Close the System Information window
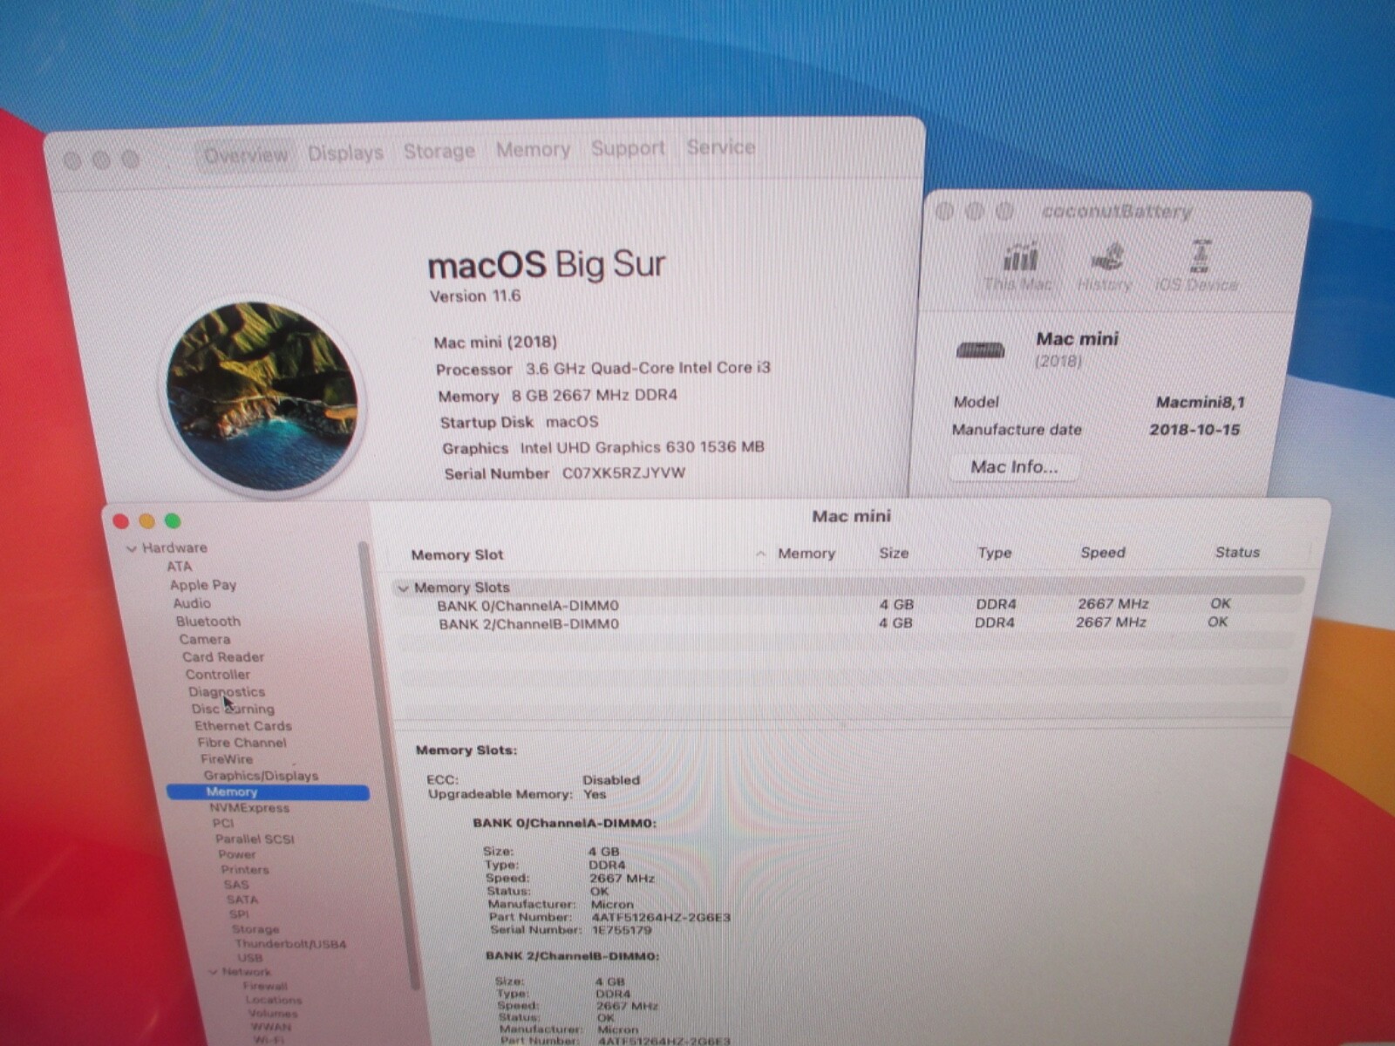 tap(121, 522)
